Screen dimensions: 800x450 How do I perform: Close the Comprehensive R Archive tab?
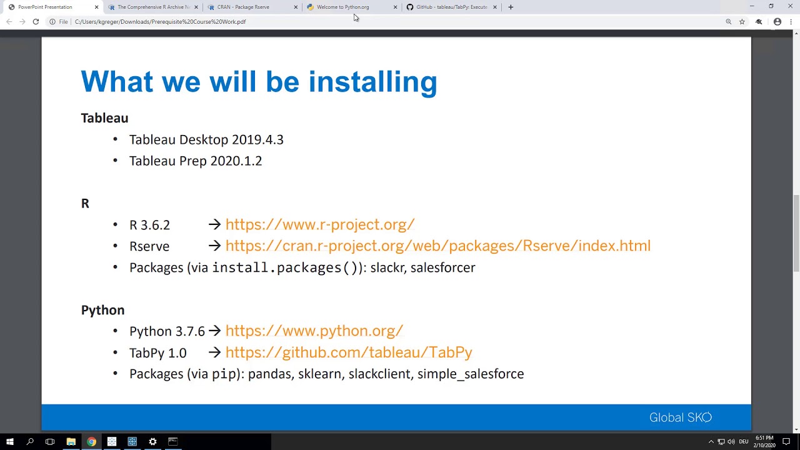(196, 7)
